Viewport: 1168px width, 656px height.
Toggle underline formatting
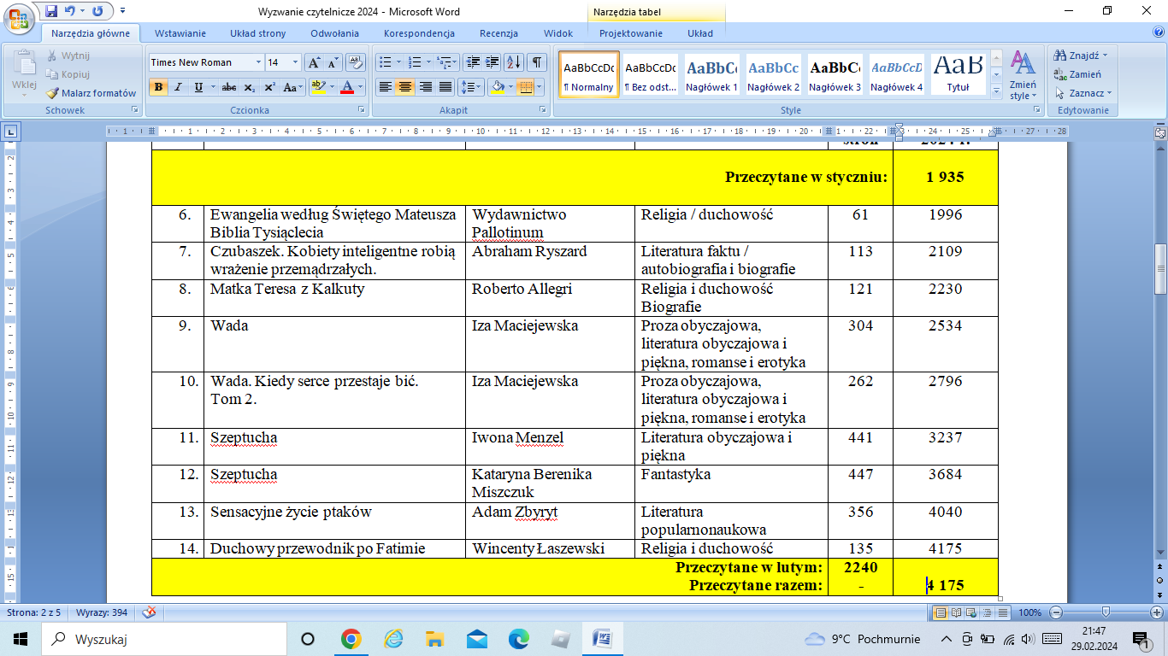click(x=198, y=87)
